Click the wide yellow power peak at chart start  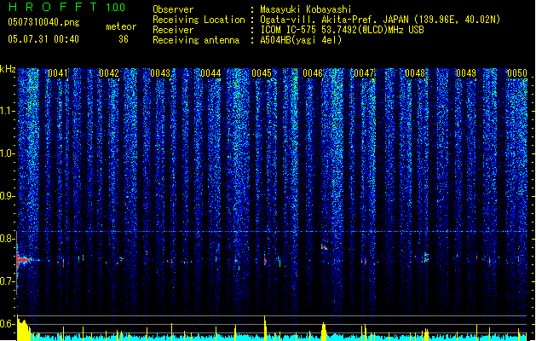23,329
